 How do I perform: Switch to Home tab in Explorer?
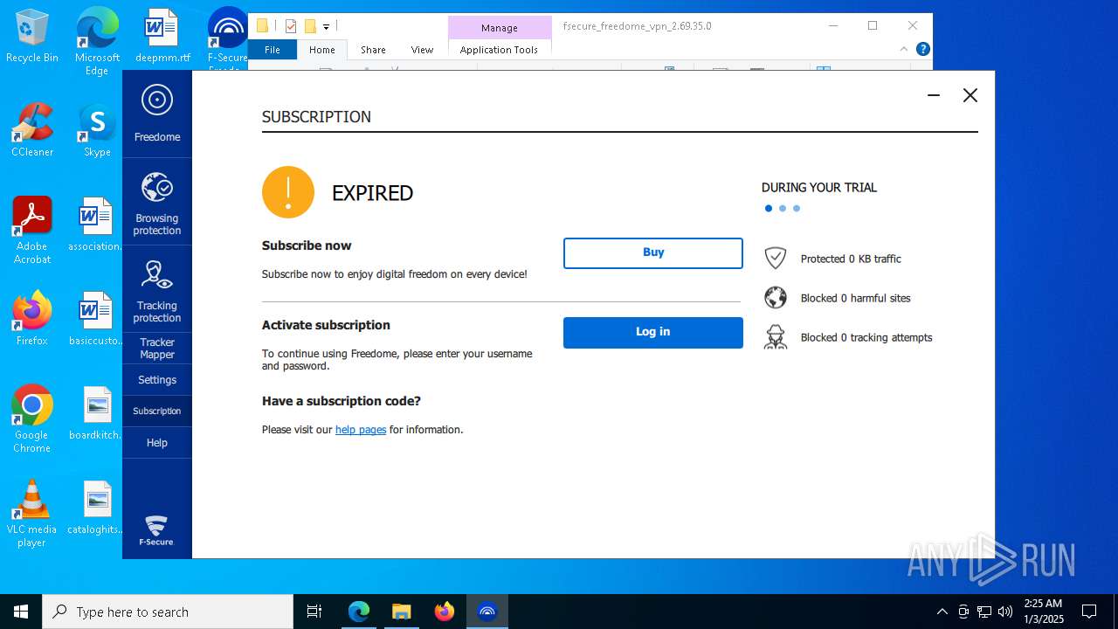point(322,50)
